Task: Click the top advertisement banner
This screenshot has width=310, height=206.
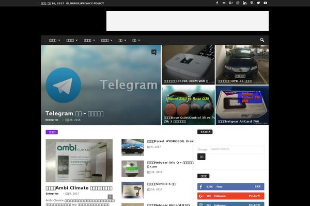Action: point(188,21)
